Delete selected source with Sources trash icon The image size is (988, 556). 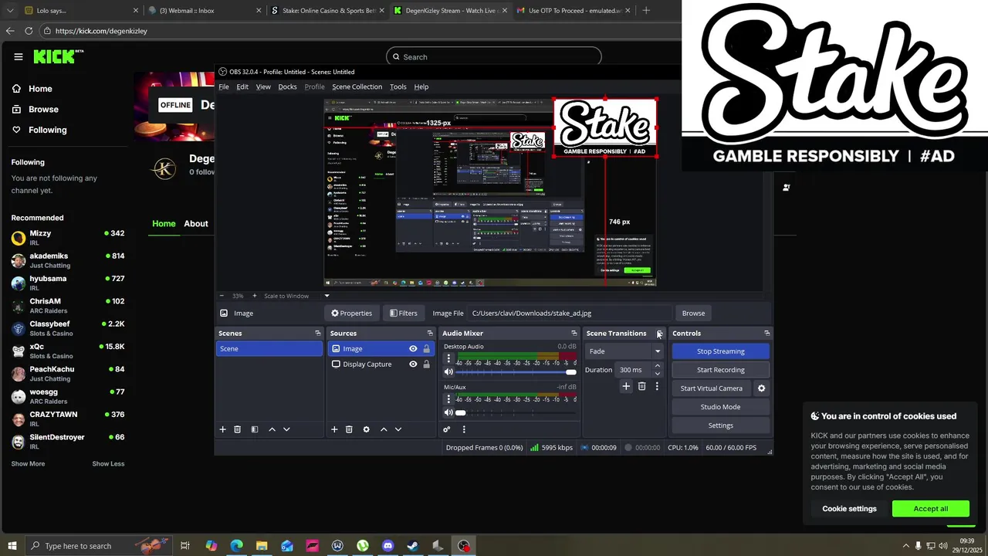(349, 429)
